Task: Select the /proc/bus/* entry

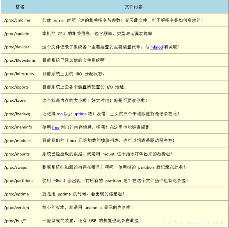Action: pyautogui.click(x=15, y=221)
